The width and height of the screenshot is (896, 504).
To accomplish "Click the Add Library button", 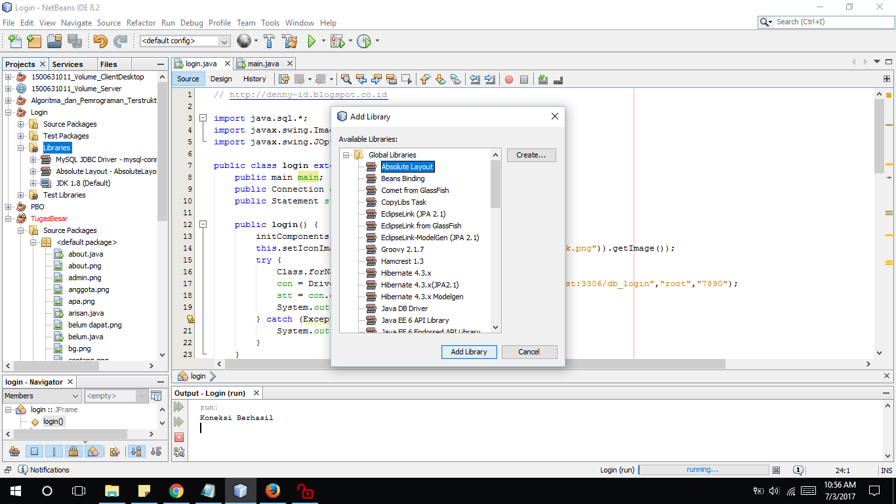I will [x=468, y=352].
